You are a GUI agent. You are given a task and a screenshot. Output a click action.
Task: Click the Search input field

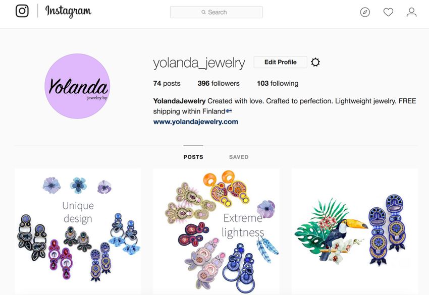217,12
